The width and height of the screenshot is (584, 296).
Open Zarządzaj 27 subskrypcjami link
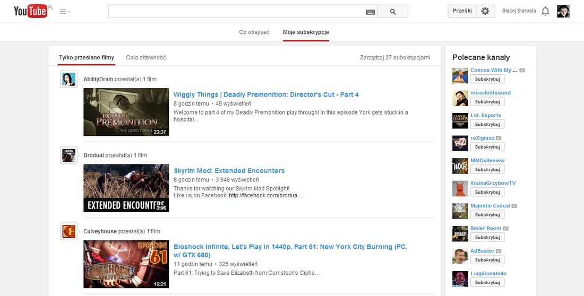(395, 58)
